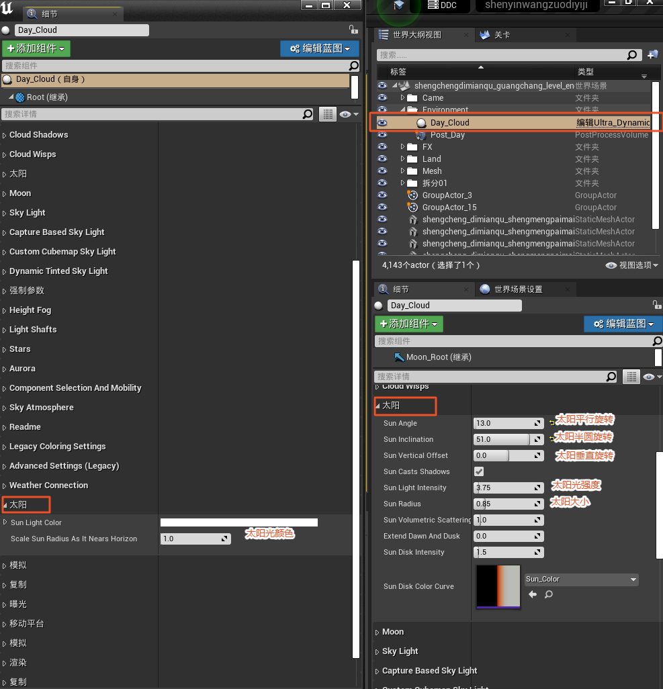Open property matrix grid in left panel
Screen dimensions: 663x689
click(x=327, y=115)
